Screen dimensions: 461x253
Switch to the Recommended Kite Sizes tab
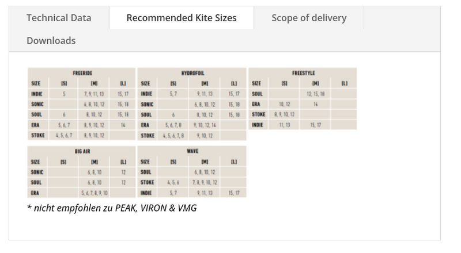pos(182,18)
